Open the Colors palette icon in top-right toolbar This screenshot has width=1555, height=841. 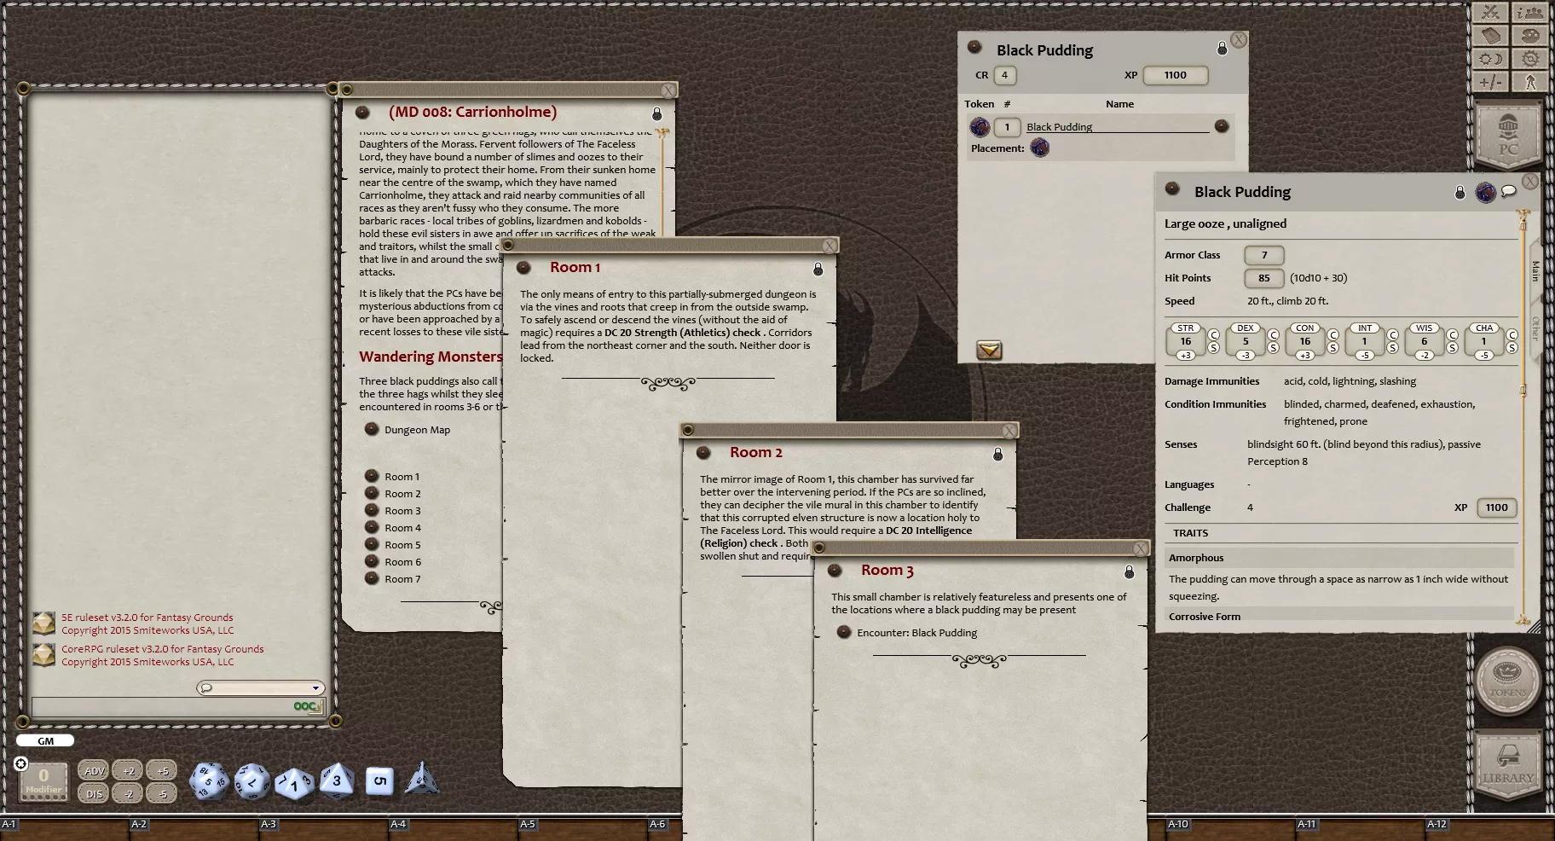[1530, 35]
